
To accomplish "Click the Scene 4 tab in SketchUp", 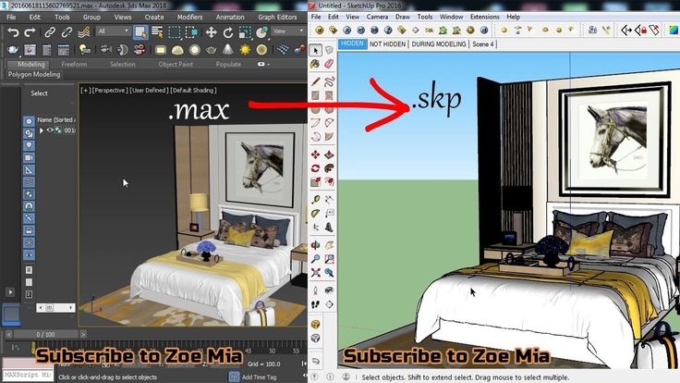I will point(482,44).
